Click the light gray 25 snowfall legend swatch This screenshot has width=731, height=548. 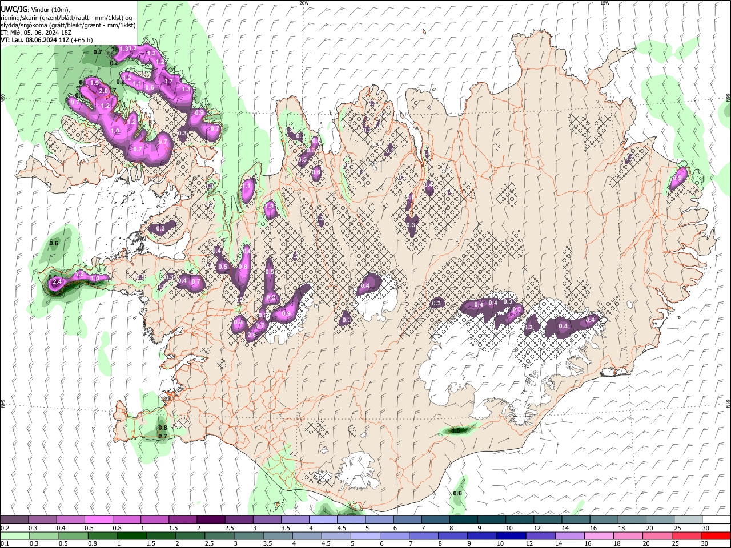(688, 520)
